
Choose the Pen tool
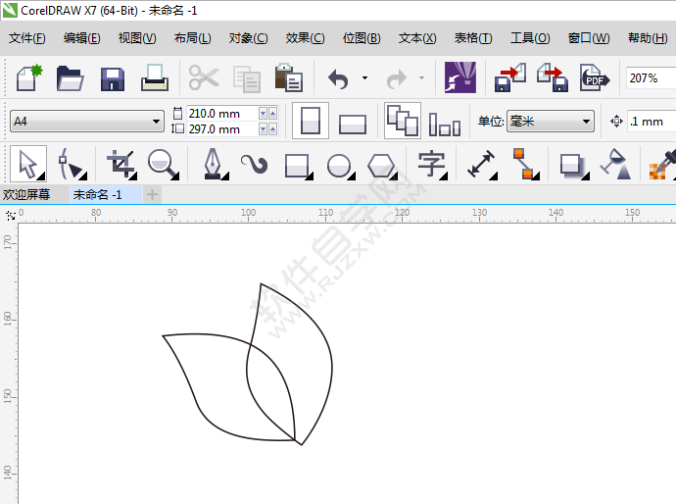(x=213, y=163)
